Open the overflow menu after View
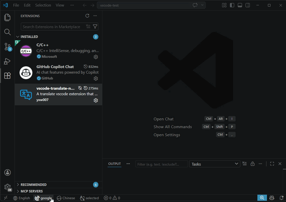286x202 pixels. point(72,5)
